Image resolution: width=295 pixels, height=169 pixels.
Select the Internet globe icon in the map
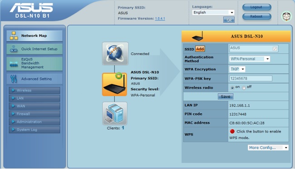coord(115,53)
